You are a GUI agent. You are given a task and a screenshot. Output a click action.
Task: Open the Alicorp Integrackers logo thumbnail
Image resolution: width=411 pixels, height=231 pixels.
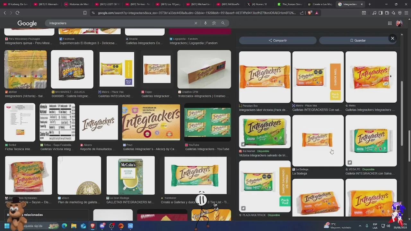tap(99, 123)
